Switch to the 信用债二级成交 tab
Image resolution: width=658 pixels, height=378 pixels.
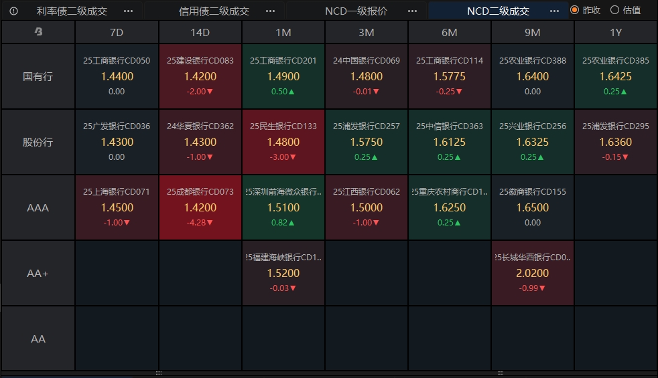pos(214,11)
